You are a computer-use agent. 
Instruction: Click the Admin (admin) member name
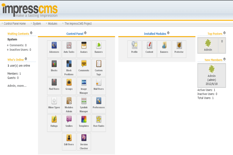[x=212, y=78]
